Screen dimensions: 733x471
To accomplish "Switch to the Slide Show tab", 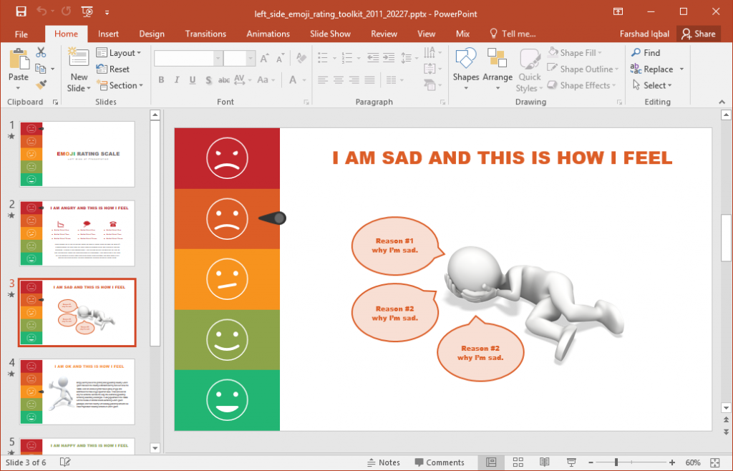I will tap(330, 34).
